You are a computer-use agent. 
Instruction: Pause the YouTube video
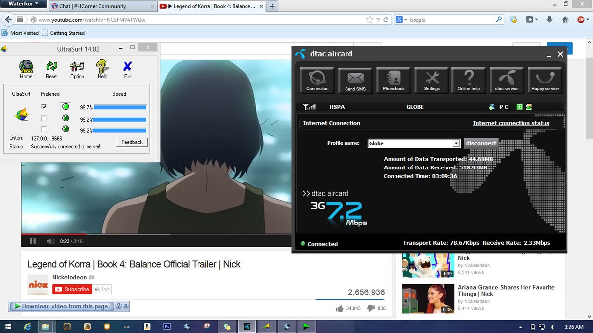tap(33, 241)
